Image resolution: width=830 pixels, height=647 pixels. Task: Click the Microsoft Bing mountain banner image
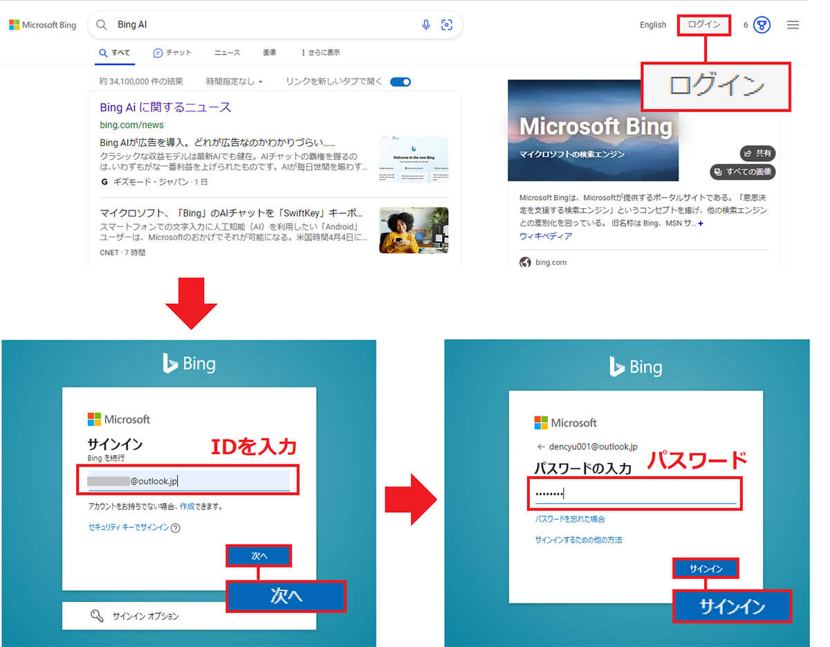tap(593, 130)
